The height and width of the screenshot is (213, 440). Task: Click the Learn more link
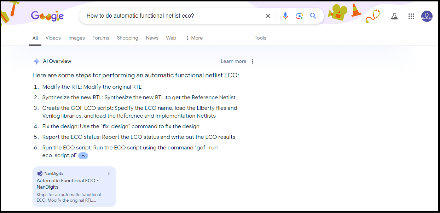pos(233,61)
